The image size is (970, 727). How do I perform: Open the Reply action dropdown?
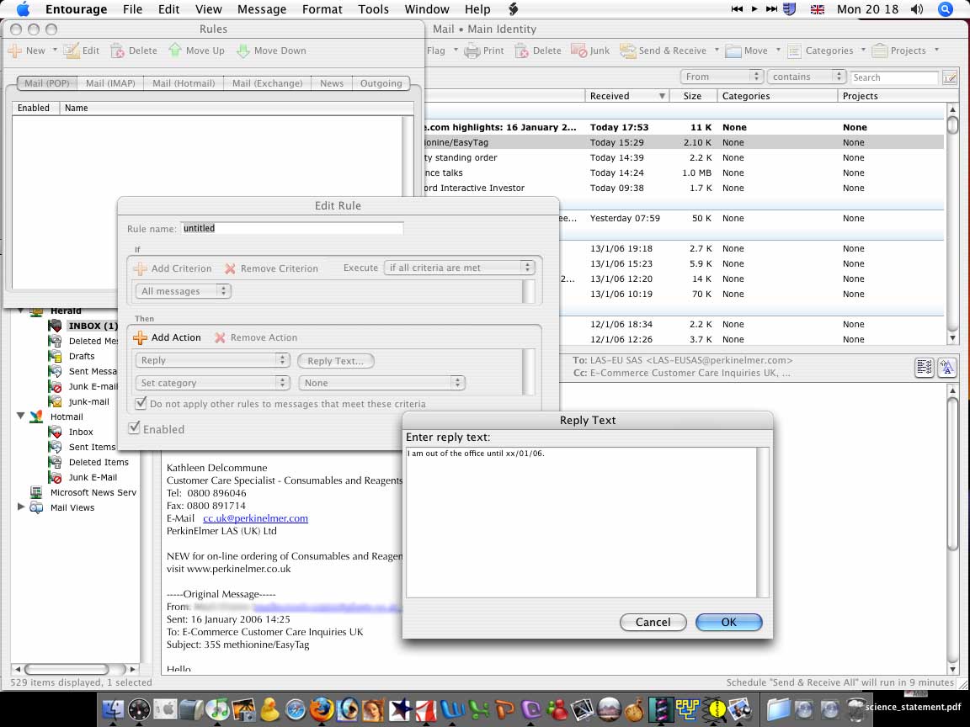point(212,360)
